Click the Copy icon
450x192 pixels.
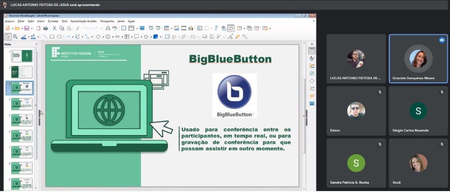point(62,28)
